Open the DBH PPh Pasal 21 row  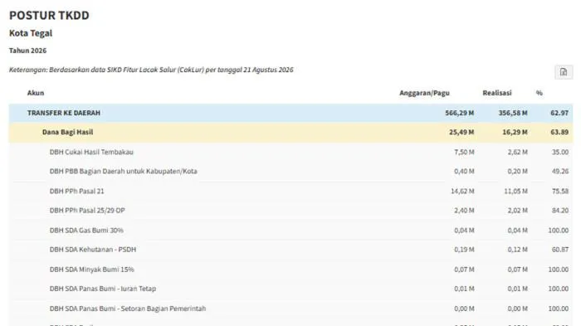pyautogui.click(x=290, y=191)
